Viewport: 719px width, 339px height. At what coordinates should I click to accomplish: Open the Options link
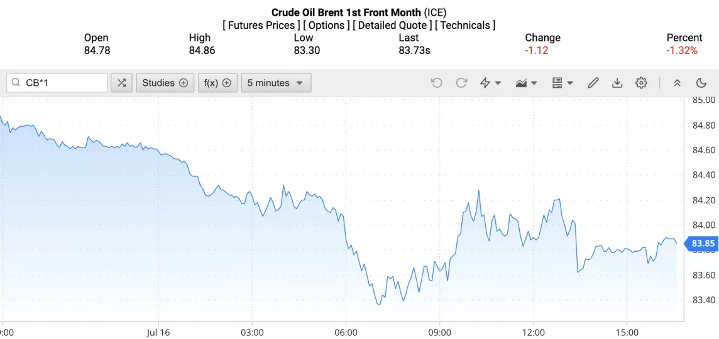pyautogui.click(x=326, y=25)
